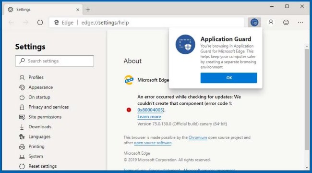Open the profile account icon
The image size is (312, 173).
[x=271, y=22]
